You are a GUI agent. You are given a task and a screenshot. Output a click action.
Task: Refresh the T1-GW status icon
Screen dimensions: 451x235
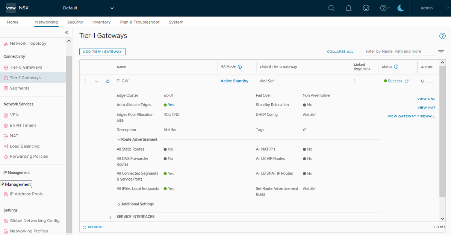407,81
